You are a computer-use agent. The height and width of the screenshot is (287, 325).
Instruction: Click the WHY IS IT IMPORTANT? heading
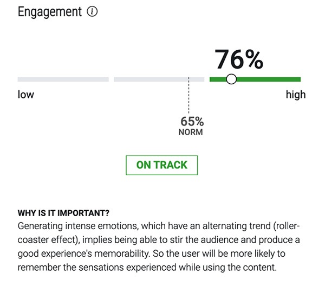[63, 213]
